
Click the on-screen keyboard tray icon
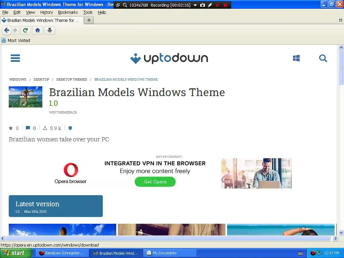point(300,253)
